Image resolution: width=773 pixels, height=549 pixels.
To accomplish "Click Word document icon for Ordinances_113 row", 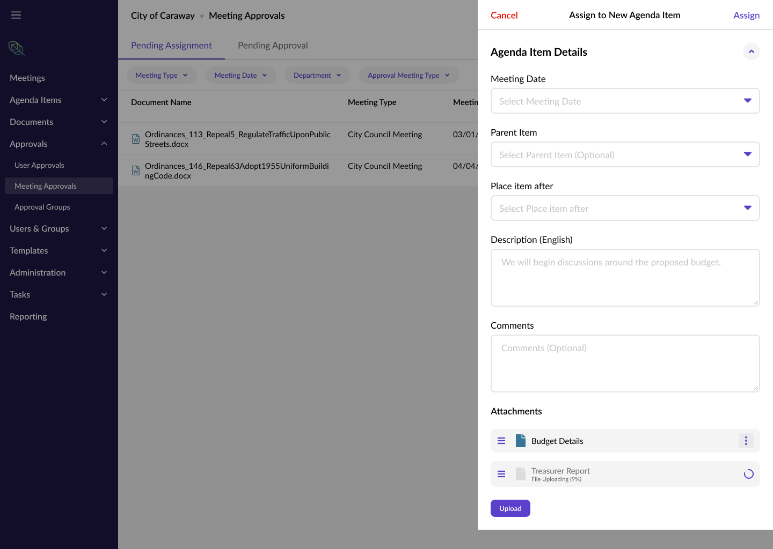I will (136, 139).
